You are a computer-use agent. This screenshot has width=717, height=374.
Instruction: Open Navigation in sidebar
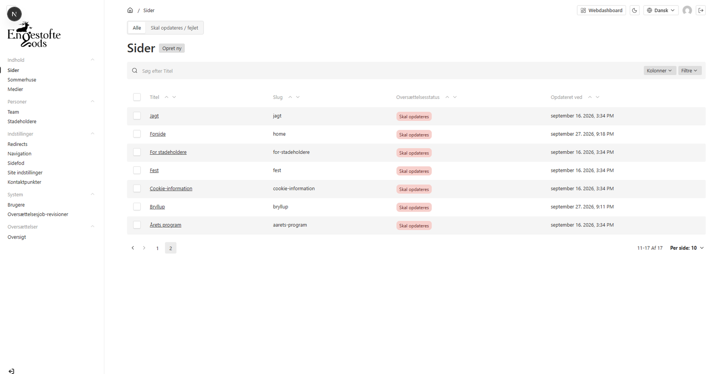click(19, 153)
